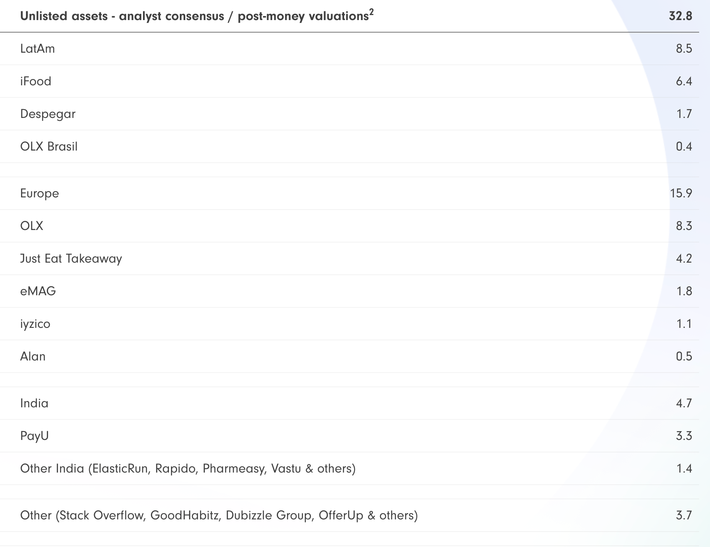The width and height of the screenshot is (710, 547).
Task: Select the Europe value 15.9
Action: coord(681,193)
